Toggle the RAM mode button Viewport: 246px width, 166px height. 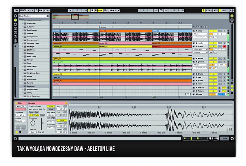(43, 115)
